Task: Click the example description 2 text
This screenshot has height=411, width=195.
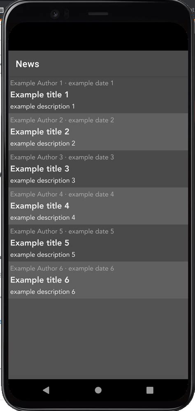Action: (43, 144)
